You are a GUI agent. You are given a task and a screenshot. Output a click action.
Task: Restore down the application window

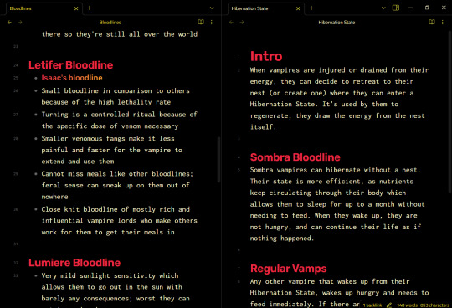(x=427, y=8)
